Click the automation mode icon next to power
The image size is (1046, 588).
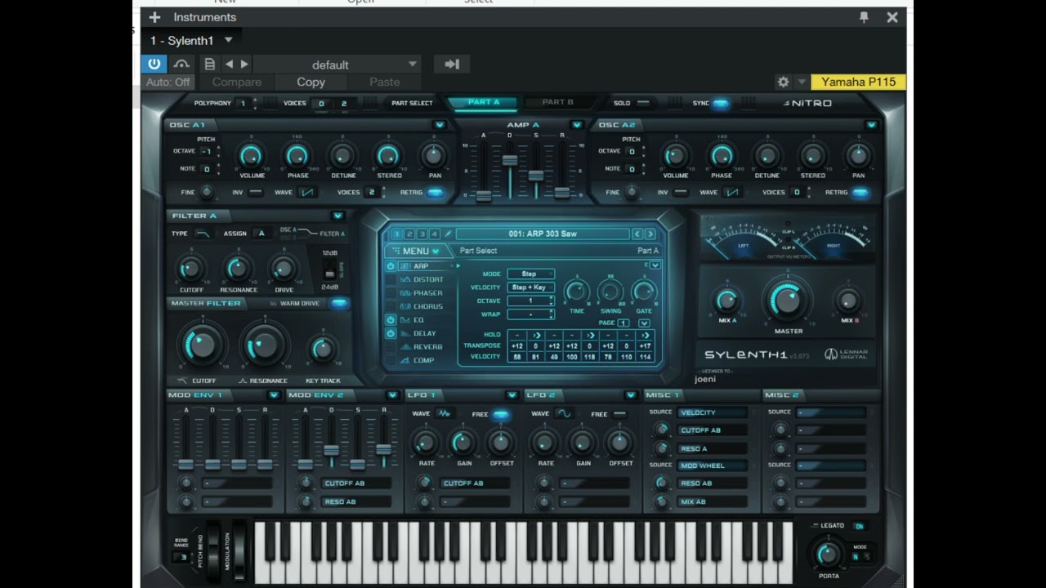[181, 64]
